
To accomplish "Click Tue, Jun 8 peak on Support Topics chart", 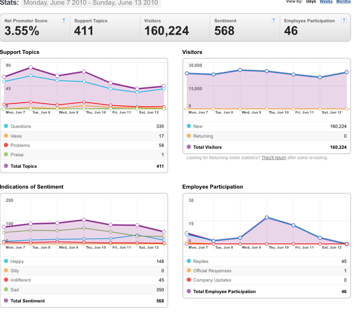I will [31, 67].
